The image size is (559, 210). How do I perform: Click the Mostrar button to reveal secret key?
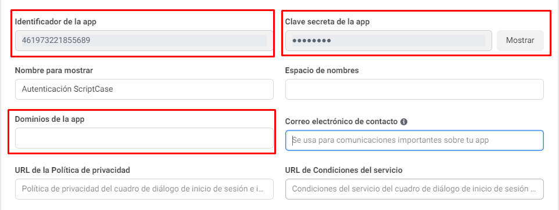click(x=520, y=41)
